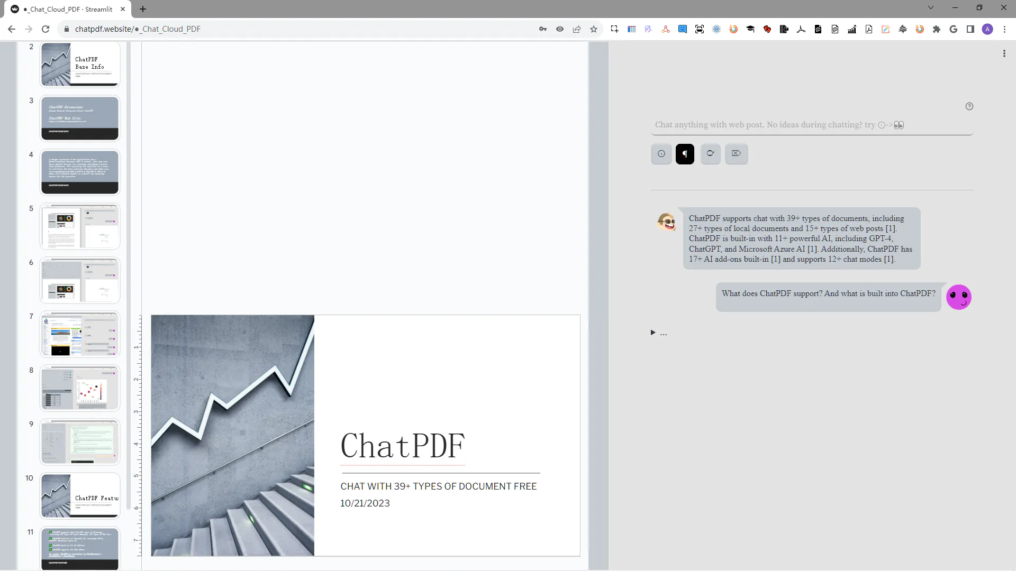Open the tab search dropdown chevron
The image size is (1016, 571).
[x=931, y=7]
